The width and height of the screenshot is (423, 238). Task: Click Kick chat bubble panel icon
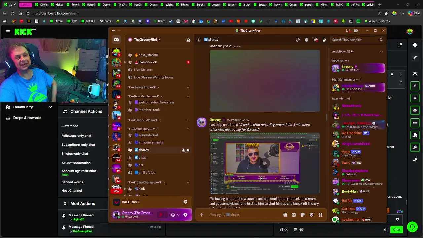pyautogui.click(x=415, y=110)
